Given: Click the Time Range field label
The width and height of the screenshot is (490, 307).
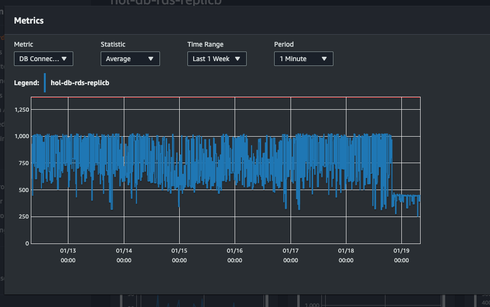Looking at the screenshot, I should click(x=205, y=44).
